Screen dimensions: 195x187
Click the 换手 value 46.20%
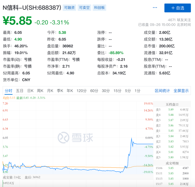click(21, 46)
